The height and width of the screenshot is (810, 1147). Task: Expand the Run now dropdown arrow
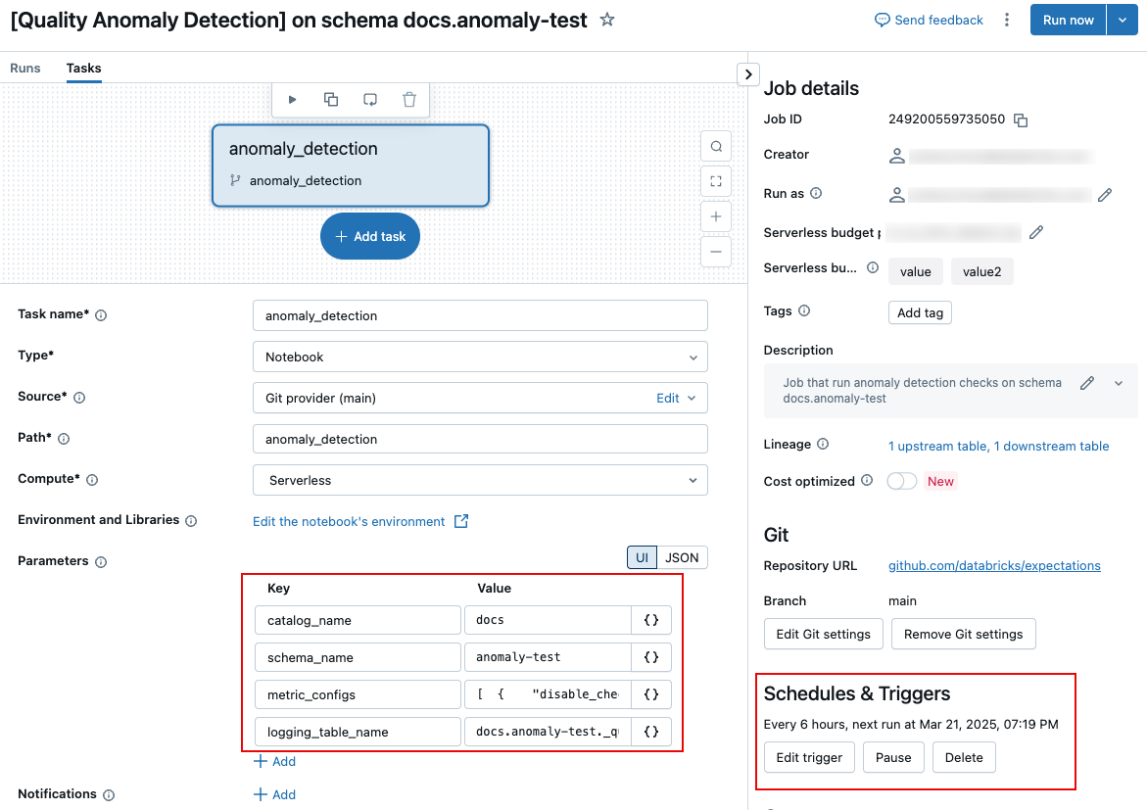tap(1123, 20)
